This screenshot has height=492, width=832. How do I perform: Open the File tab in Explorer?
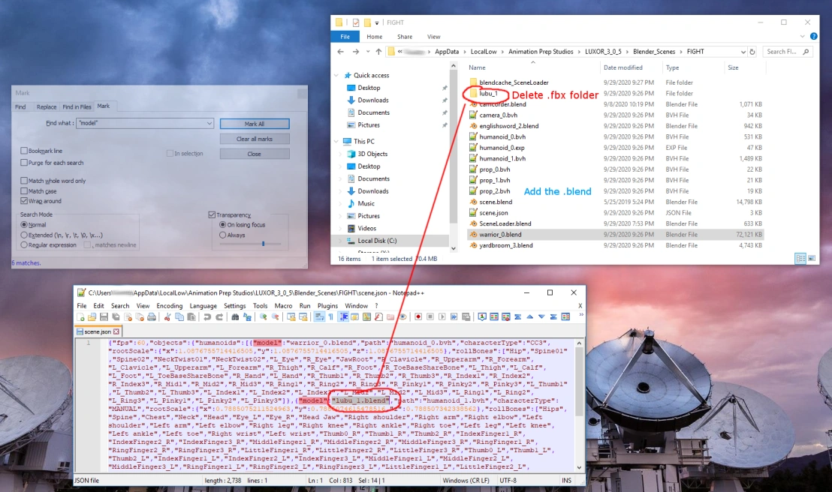click(345, 37)
